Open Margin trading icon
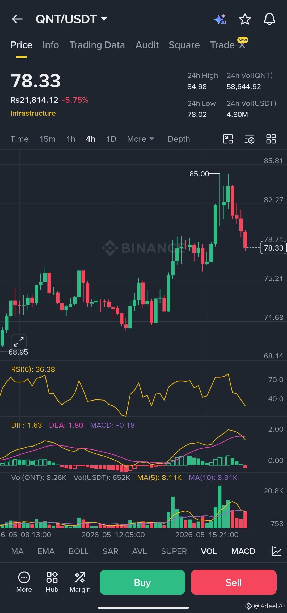287x613 pixels. coord(80,582)
